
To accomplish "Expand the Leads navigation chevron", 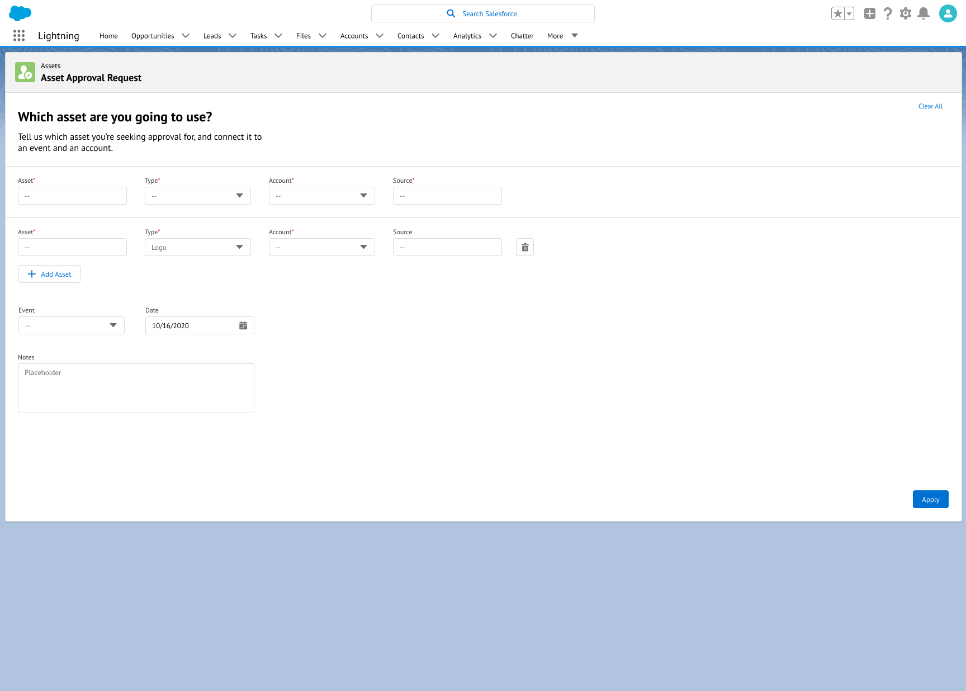I will pos(232,36).
